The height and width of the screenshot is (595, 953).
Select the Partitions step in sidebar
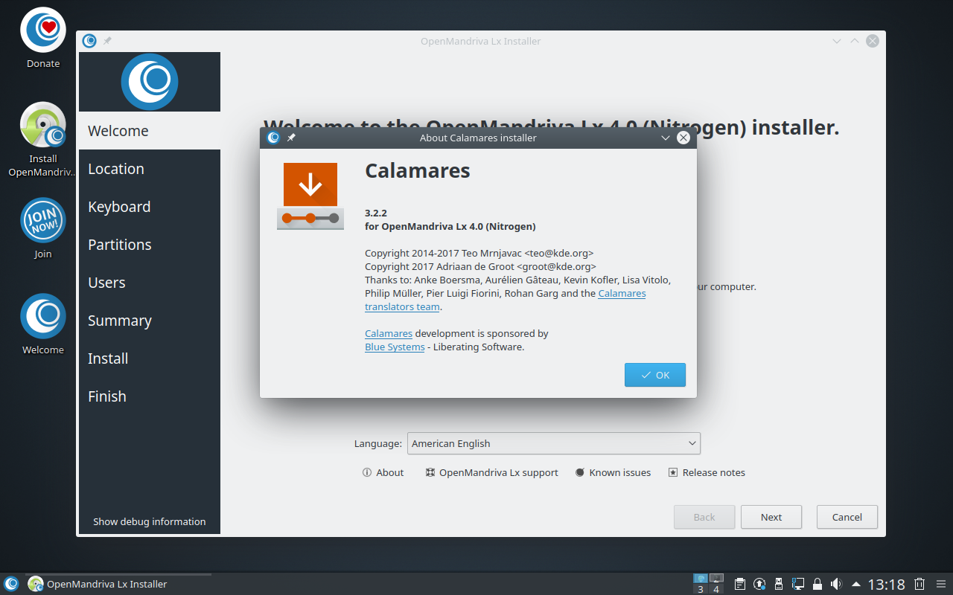point(120,245)
